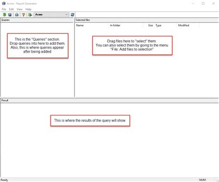This screenshot has width=219, height=182.
Task: Sort by the Size column header
Action: (148, 25)
